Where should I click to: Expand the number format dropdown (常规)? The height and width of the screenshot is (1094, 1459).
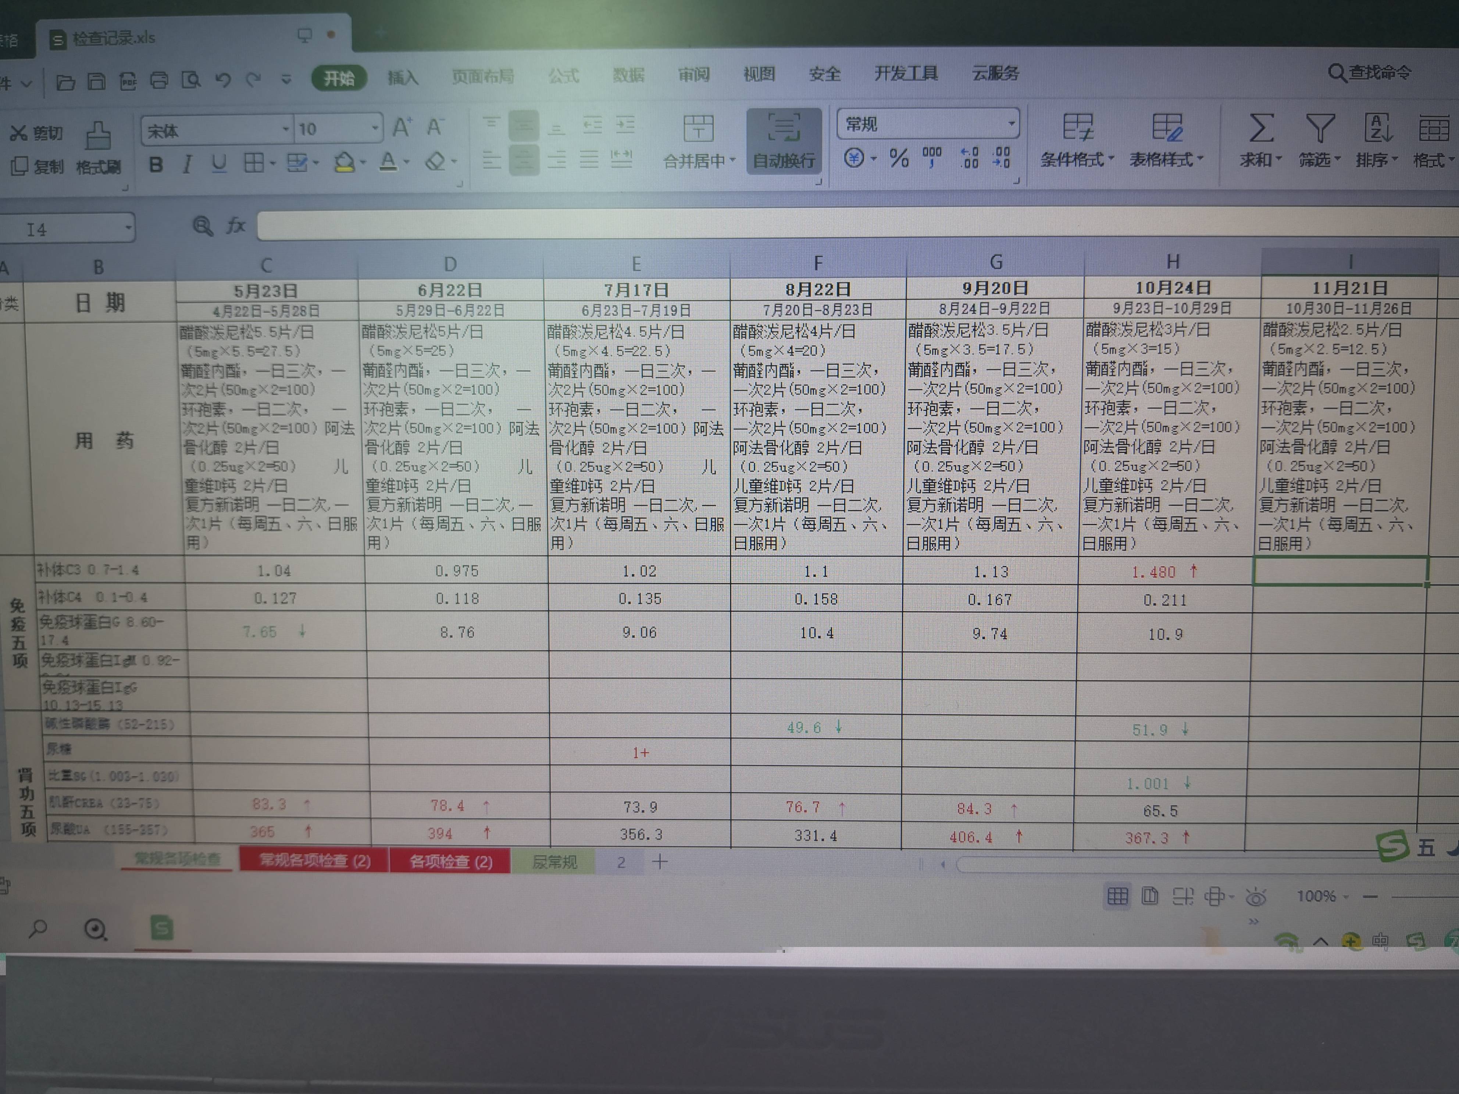coord(1010,123)
